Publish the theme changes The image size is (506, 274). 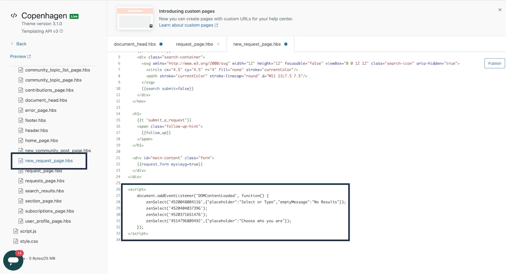[x=495, y=63]
